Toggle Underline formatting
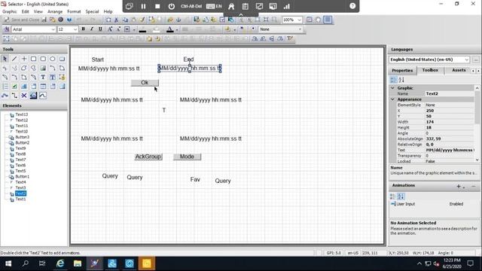482x271 pixels. (100, 29)
